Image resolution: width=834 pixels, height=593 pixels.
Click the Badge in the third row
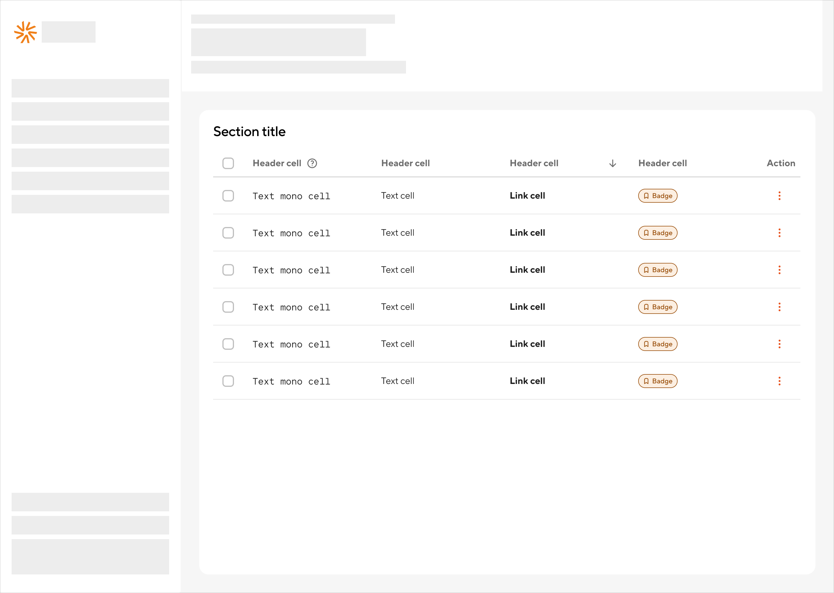pos(658,270)
